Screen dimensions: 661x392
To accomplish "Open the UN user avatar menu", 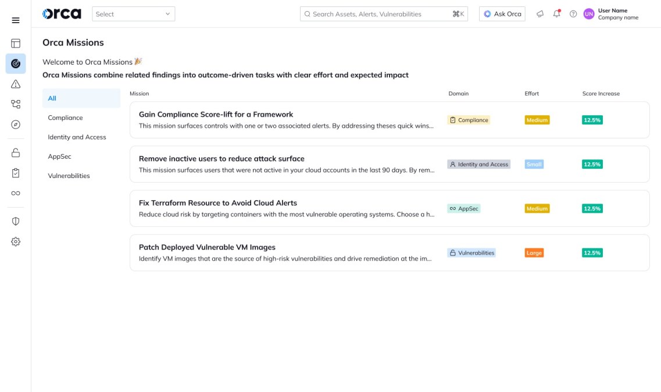I will click(x=588, y=13).
